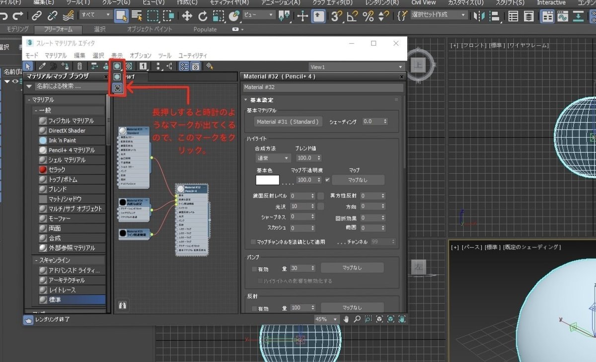Open the Layer Explorer icon
The image size is (596, 362).
(529, 16)
